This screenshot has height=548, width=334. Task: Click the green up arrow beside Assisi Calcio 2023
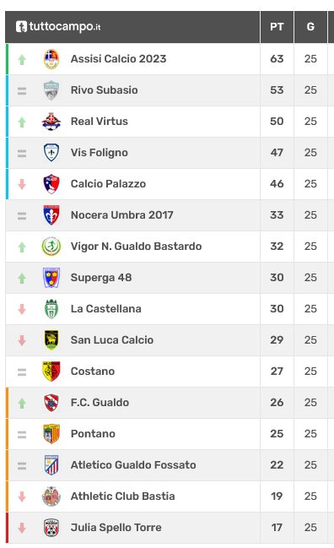point(22,59)
